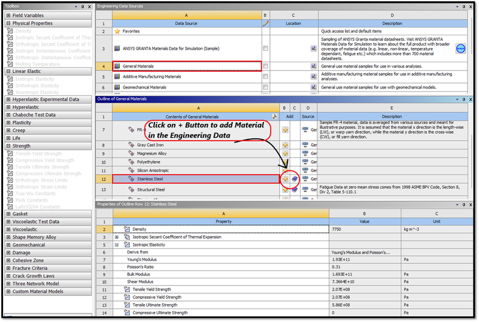The image size is (479, 322).
Task: Click Geomechanical Materials location browse icon
Action: tap(313, 87)
